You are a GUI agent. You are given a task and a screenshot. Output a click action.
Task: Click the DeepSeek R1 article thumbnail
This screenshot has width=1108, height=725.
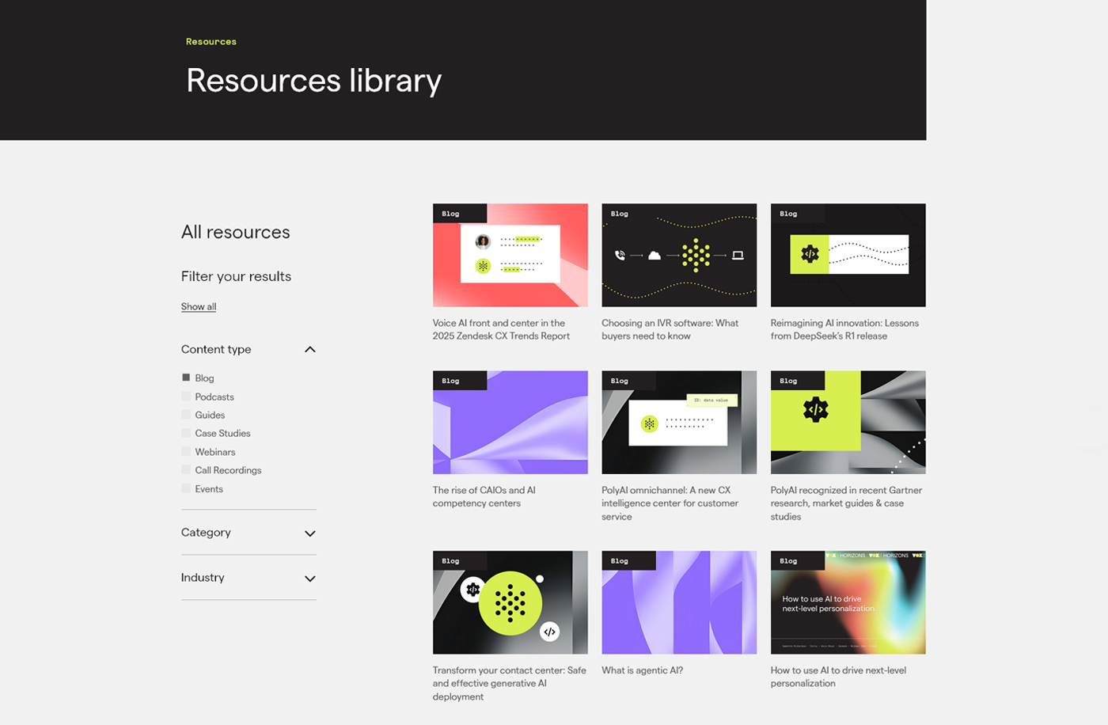[848, 255]
